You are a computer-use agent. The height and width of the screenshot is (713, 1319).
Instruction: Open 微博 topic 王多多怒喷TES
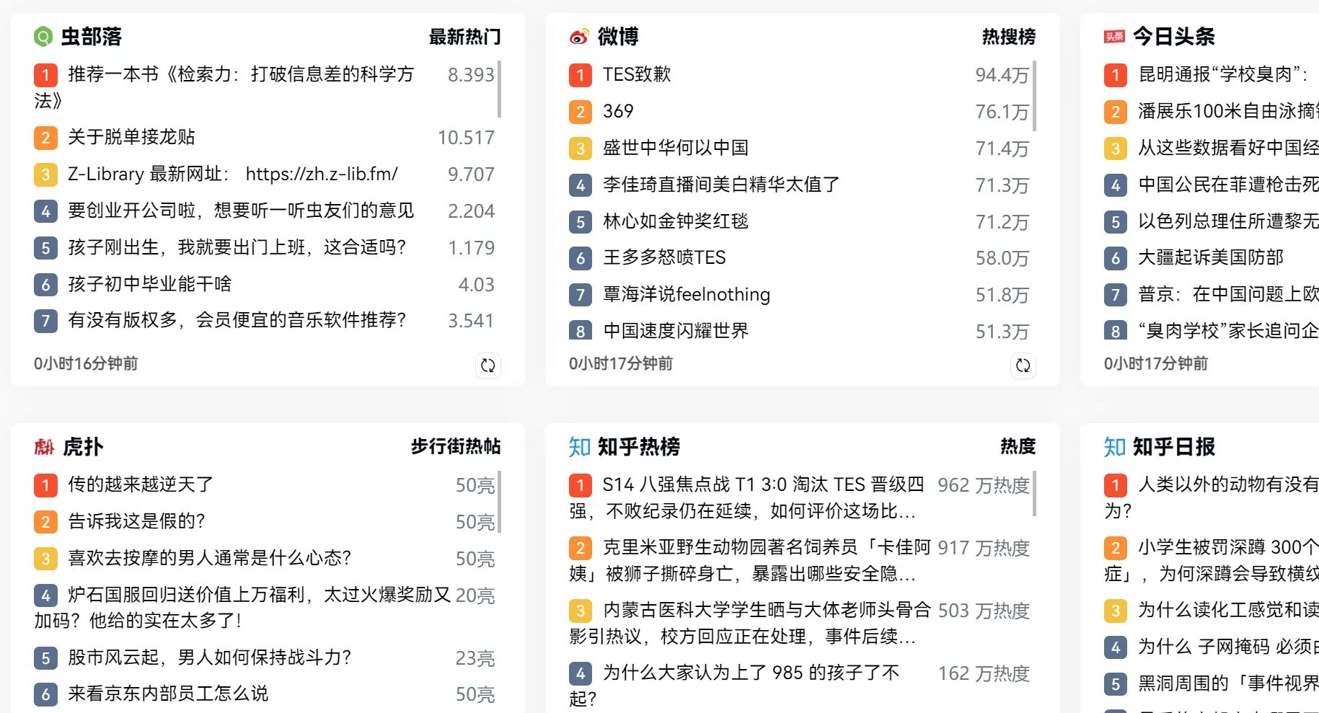(x=664, y=257)
